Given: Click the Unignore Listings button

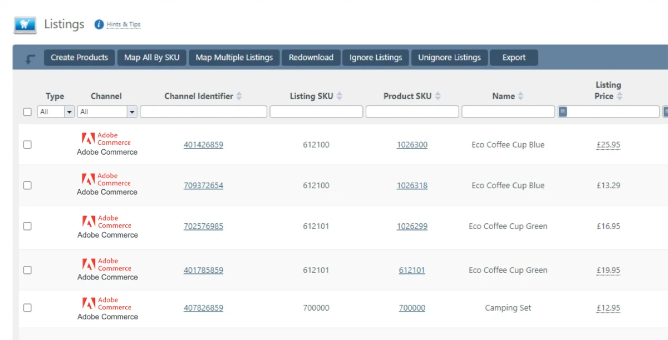Looking at the screenshot, I should click(x=449, y=57).
